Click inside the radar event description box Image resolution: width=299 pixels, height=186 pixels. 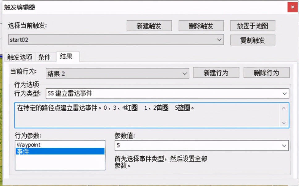pyautogui.click(x=139, y=115)
